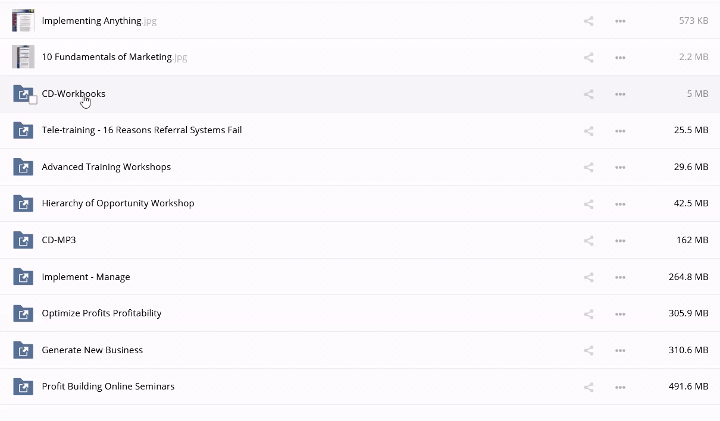Image resolution: width=720 pixels, height=421 pixels.
Task: Share the Hierarchy of Opportunity Workshop folder
Action: [588, 204]
